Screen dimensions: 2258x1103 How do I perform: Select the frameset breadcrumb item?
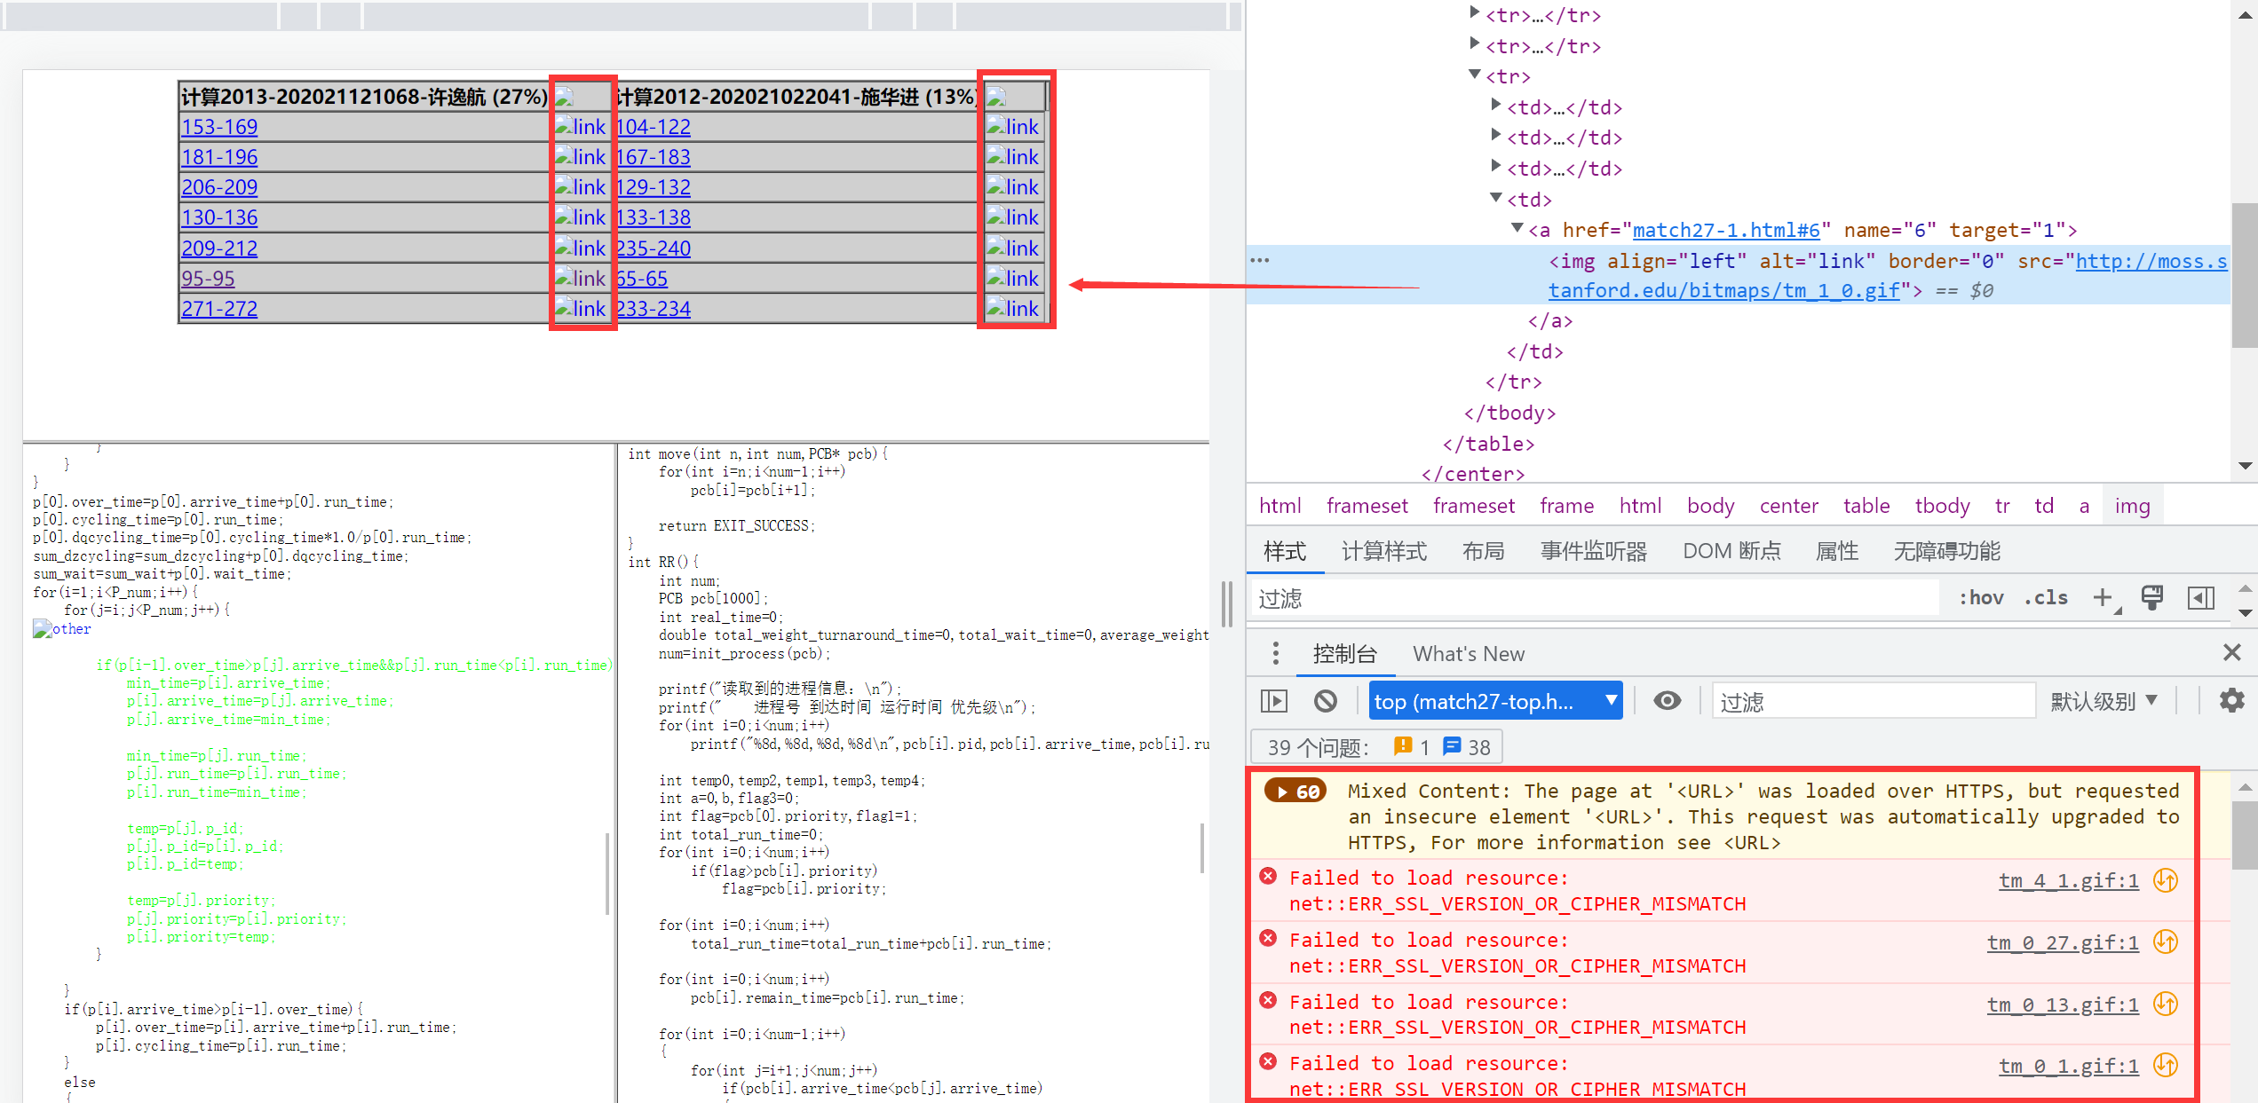coord(1367,506)
